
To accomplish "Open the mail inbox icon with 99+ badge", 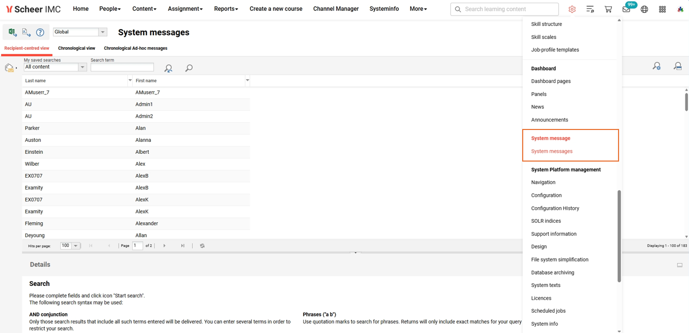I will [x=627, y=9].
